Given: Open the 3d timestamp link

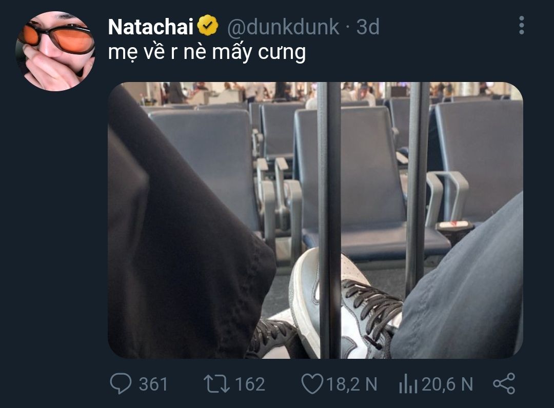Looking at the screenshot, I should pos(367,27).
